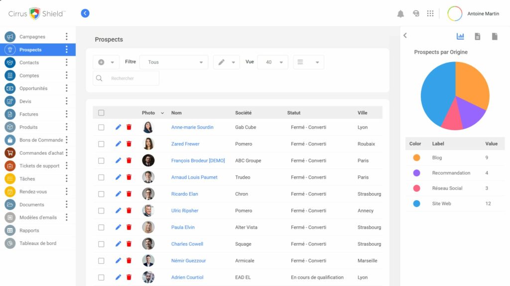This screenshot has height=286, width=510.
Task: Click into the Rechercher search field
Action: pyautogui.click(x=126, y=78)
